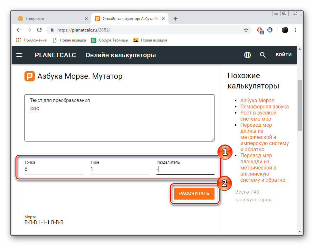Open Перевод мер длины link
This screenshot has width=314, height=246.
click(x=264, y=137)
